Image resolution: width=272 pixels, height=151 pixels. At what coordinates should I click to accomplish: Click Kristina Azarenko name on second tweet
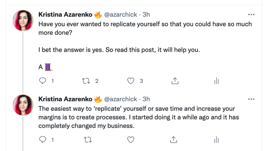[65, 99]
